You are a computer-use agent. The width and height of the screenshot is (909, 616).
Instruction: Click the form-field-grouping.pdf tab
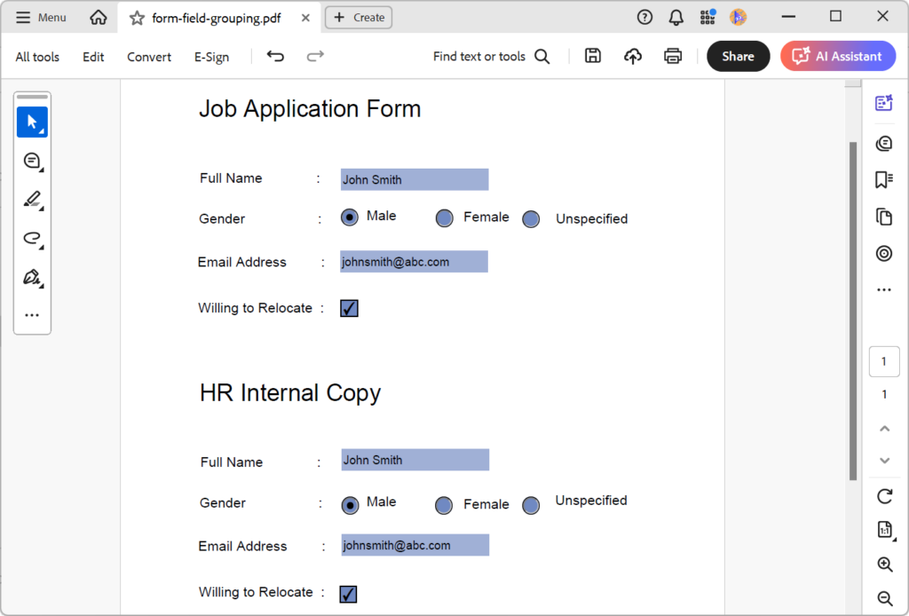click(213, 17)
